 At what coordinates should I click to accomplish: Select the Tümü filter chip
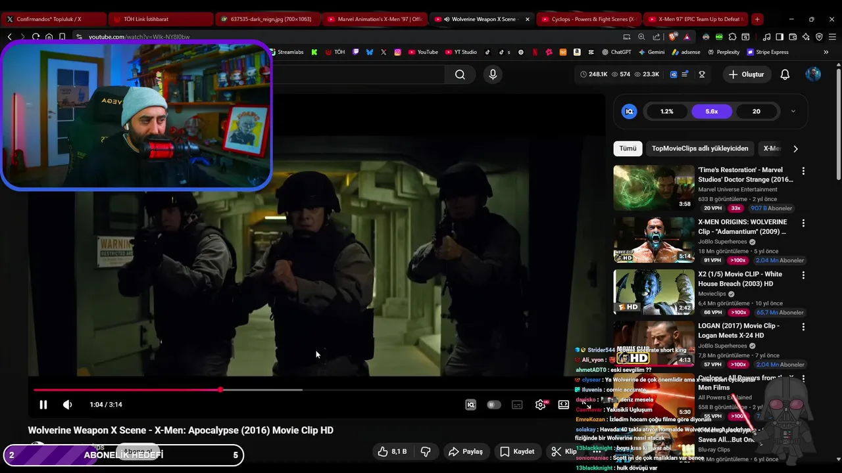(628, 148)
